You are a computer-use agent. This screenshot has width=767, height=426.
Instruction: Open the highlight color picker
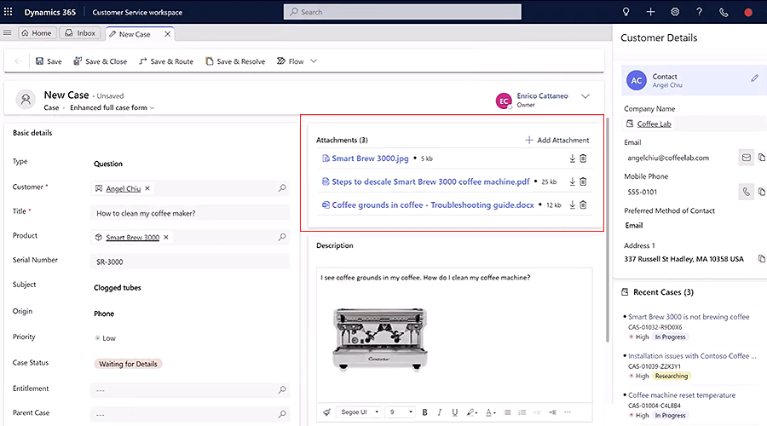click(471, 412)
